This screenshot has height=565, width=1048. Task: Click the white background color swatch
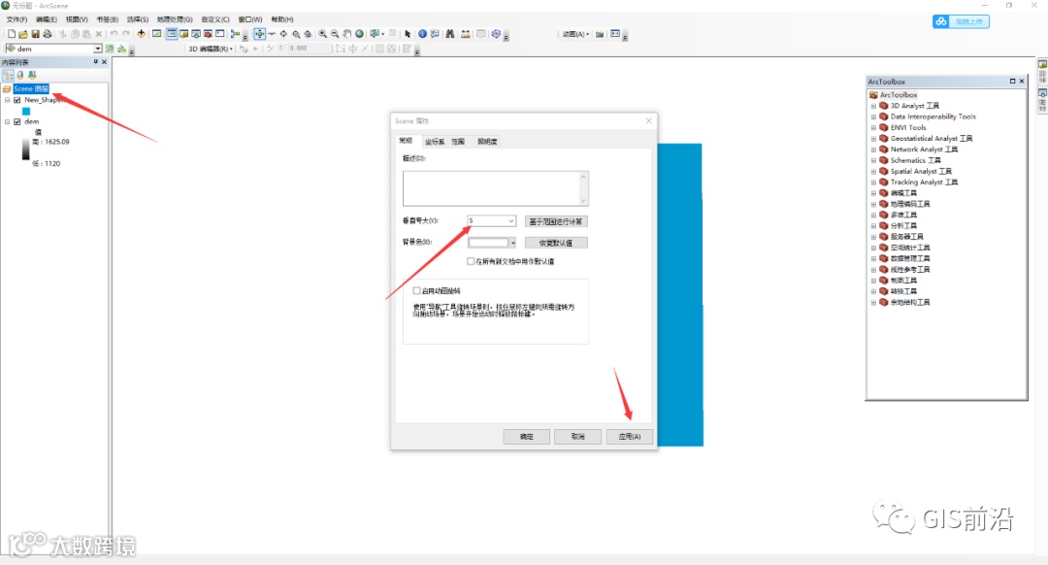click(x=488, y=243)
